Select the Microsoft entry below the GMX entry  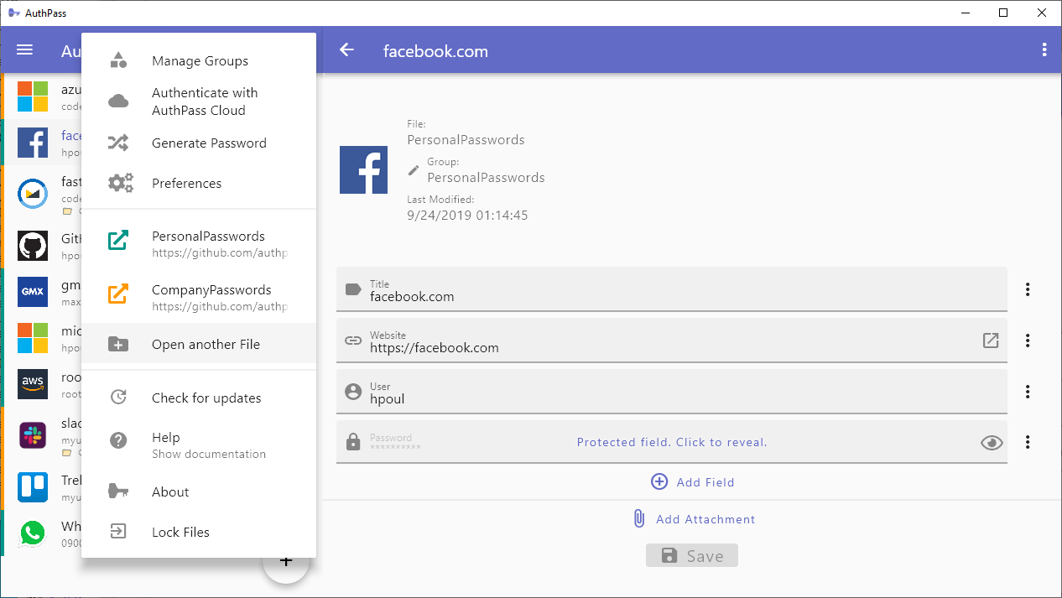pos(42,338)
